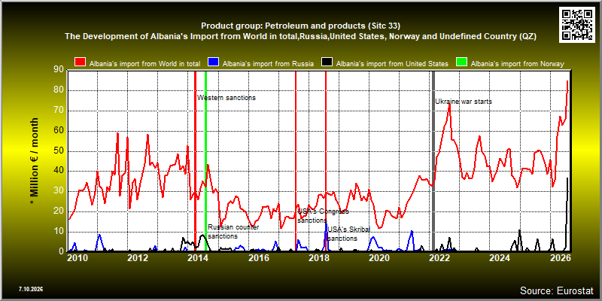Click the red vertical line at 2017 Congress sanctions

[296, 161]
